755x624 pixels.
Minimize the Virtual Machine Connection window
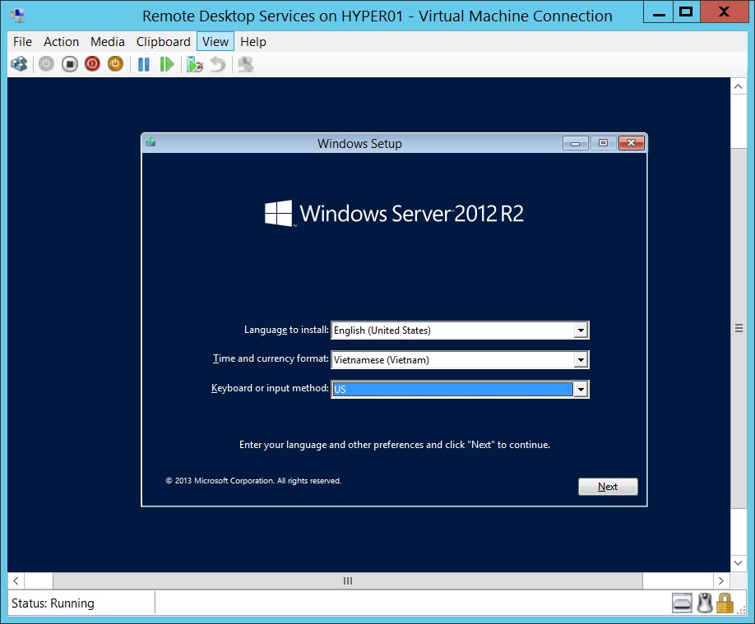[x=659, y=12]
